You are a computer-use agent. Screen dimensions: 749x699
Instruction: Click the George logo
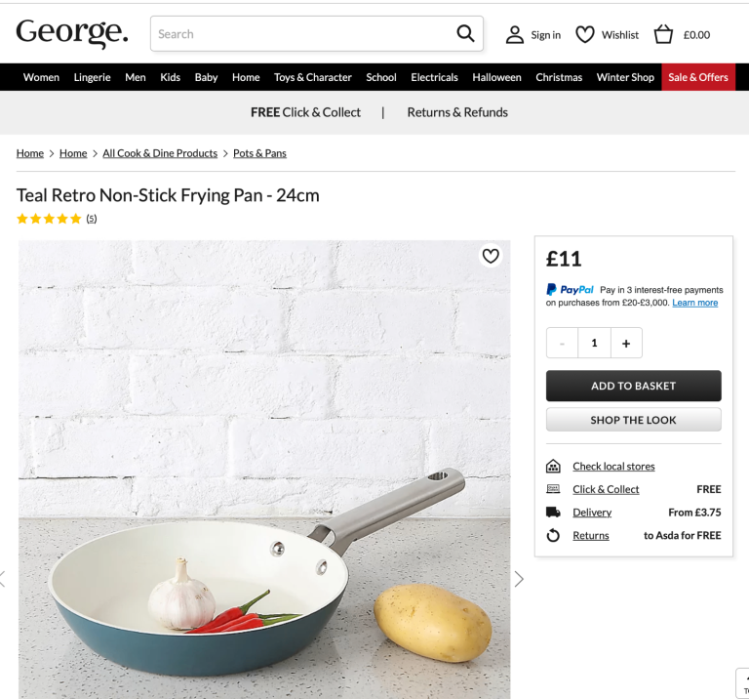point(72,33)
